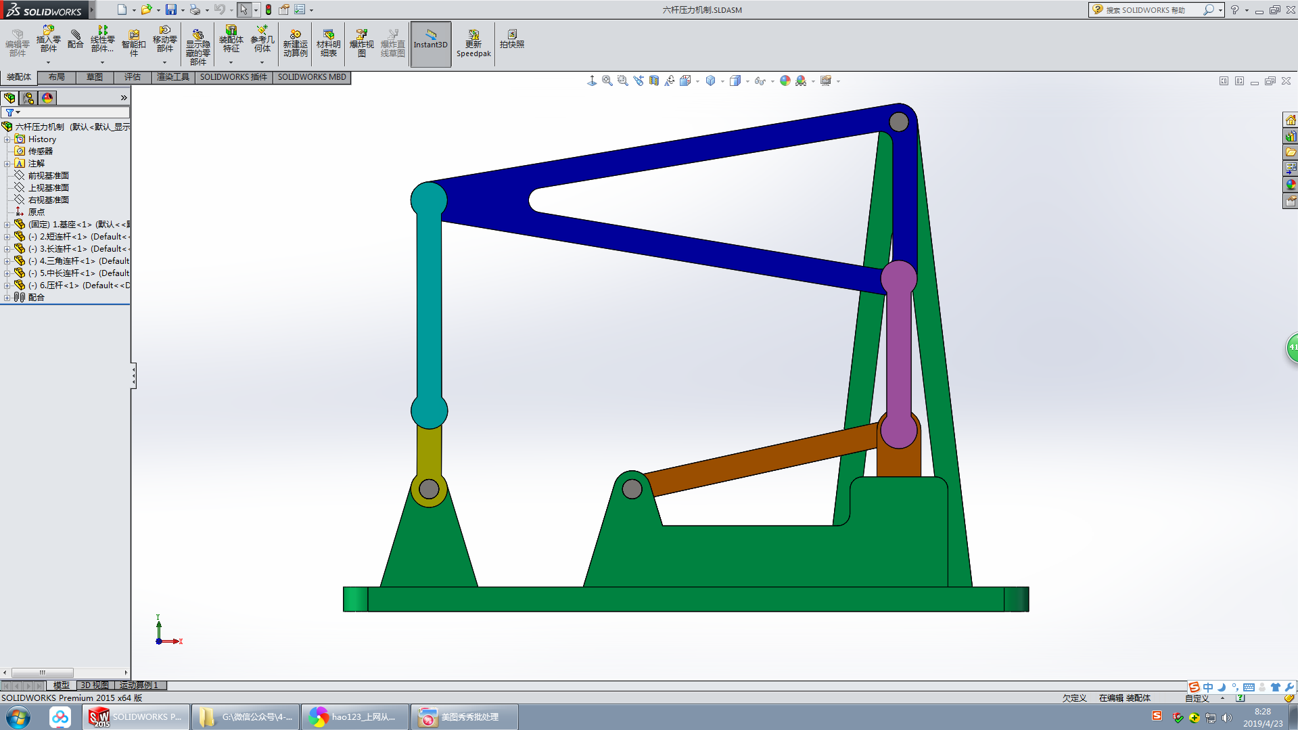Switch to hao123 browser taskbar item
This screenshot has height=730, width=1298.
coord(355,717)
